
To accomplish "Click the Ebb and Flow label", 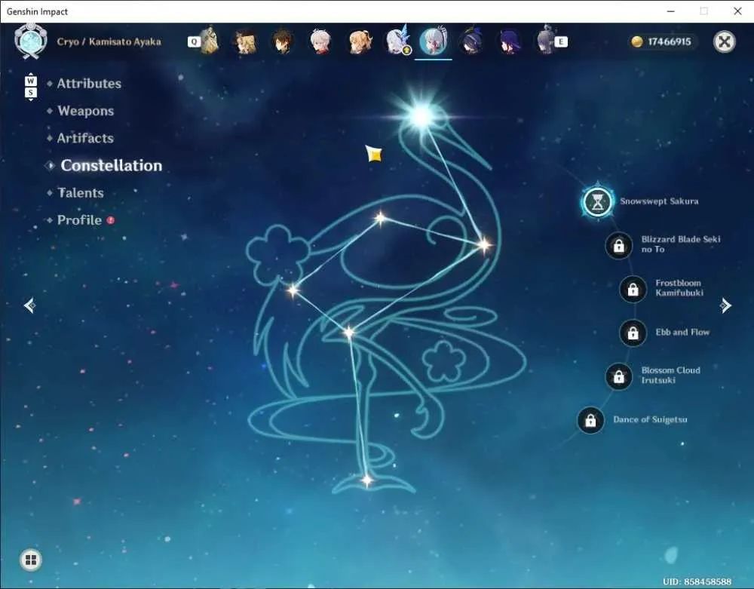I will tap(682, 333).
